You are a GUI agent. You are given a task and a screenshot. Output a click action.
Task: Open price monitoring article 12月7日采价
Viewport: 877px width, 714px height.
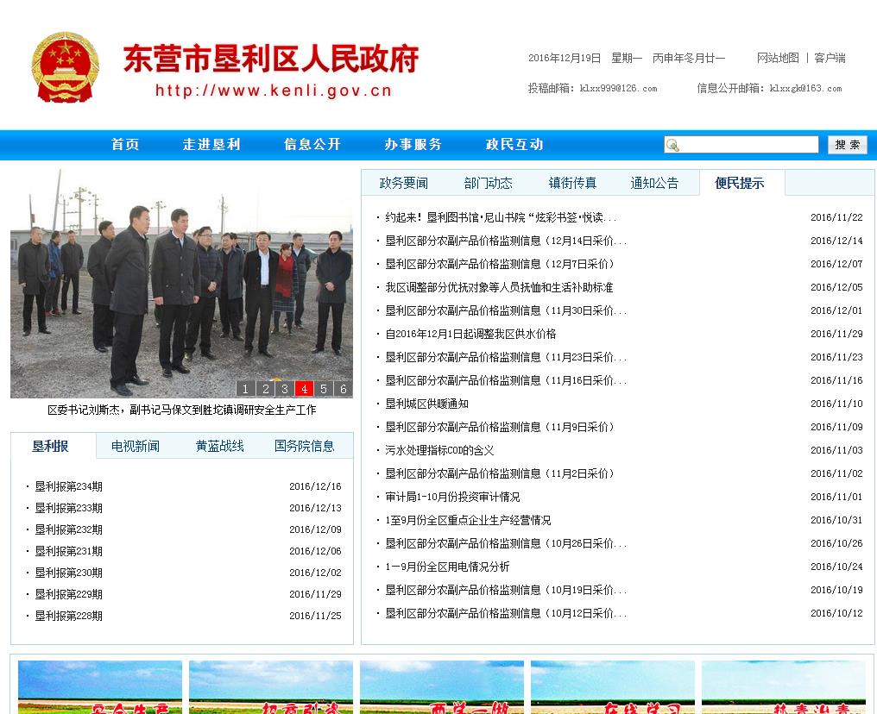pos(500,264)
